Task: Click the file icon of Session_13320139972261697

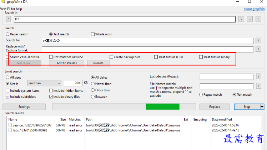Action: 10,125
